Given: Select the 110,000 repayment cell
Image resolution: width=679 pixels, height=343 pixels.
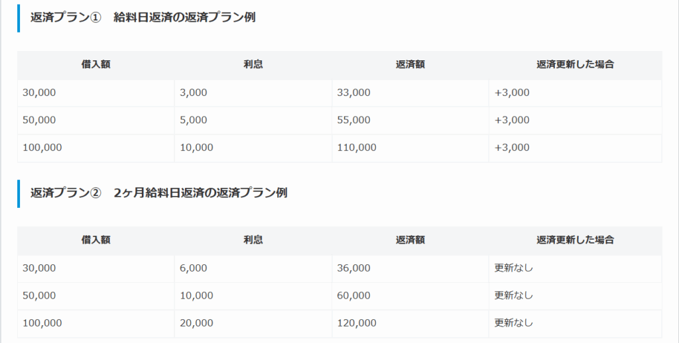Looking at the screenshot, I should [x=357, y=148].
